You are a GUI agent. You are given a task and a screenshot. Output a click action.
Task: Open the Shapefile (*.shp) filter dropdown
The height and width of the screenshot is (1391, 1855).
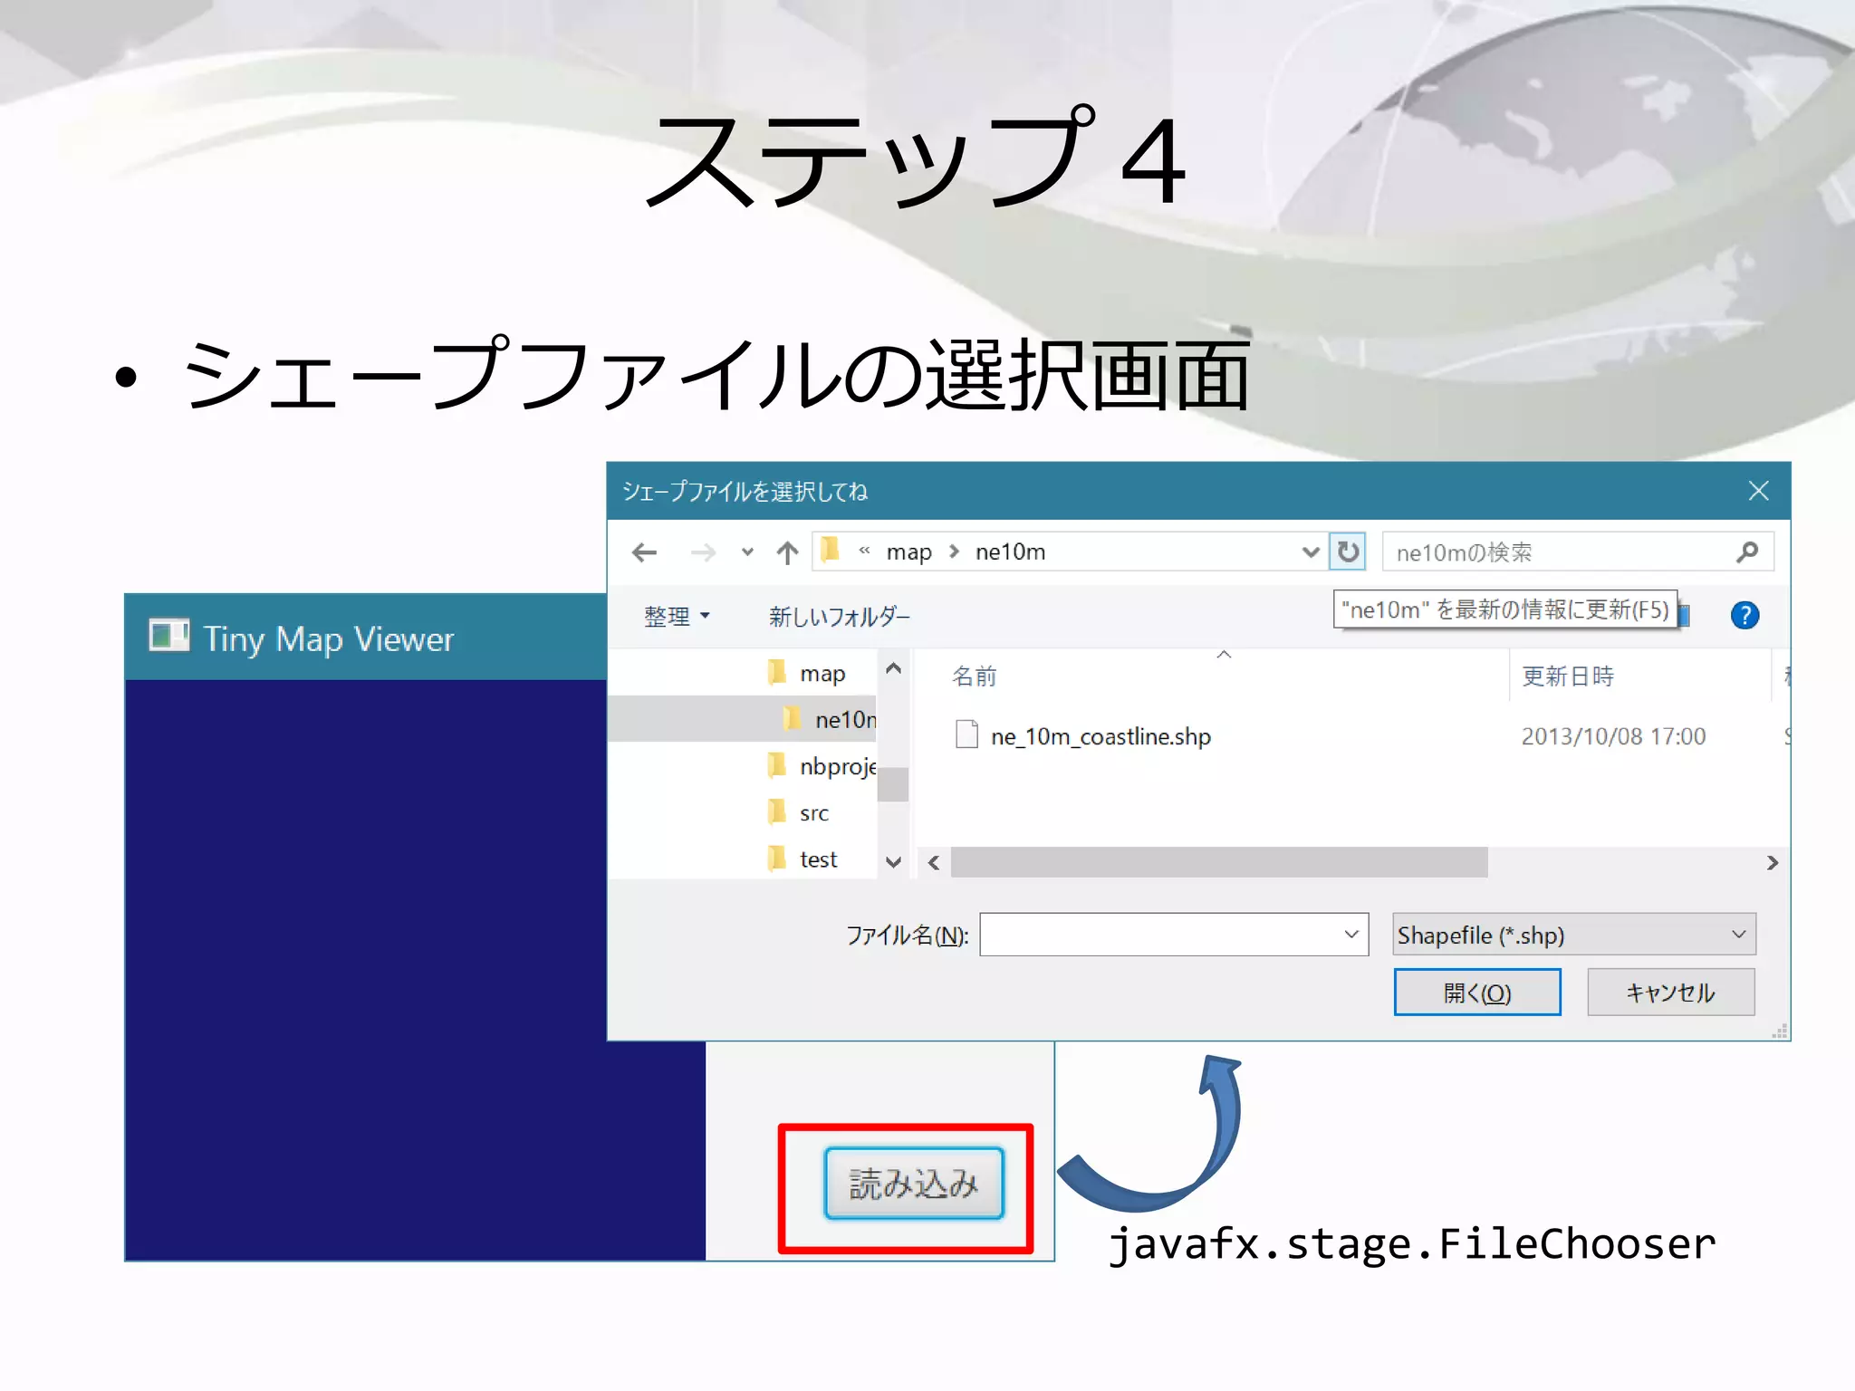pos(1573,935)
